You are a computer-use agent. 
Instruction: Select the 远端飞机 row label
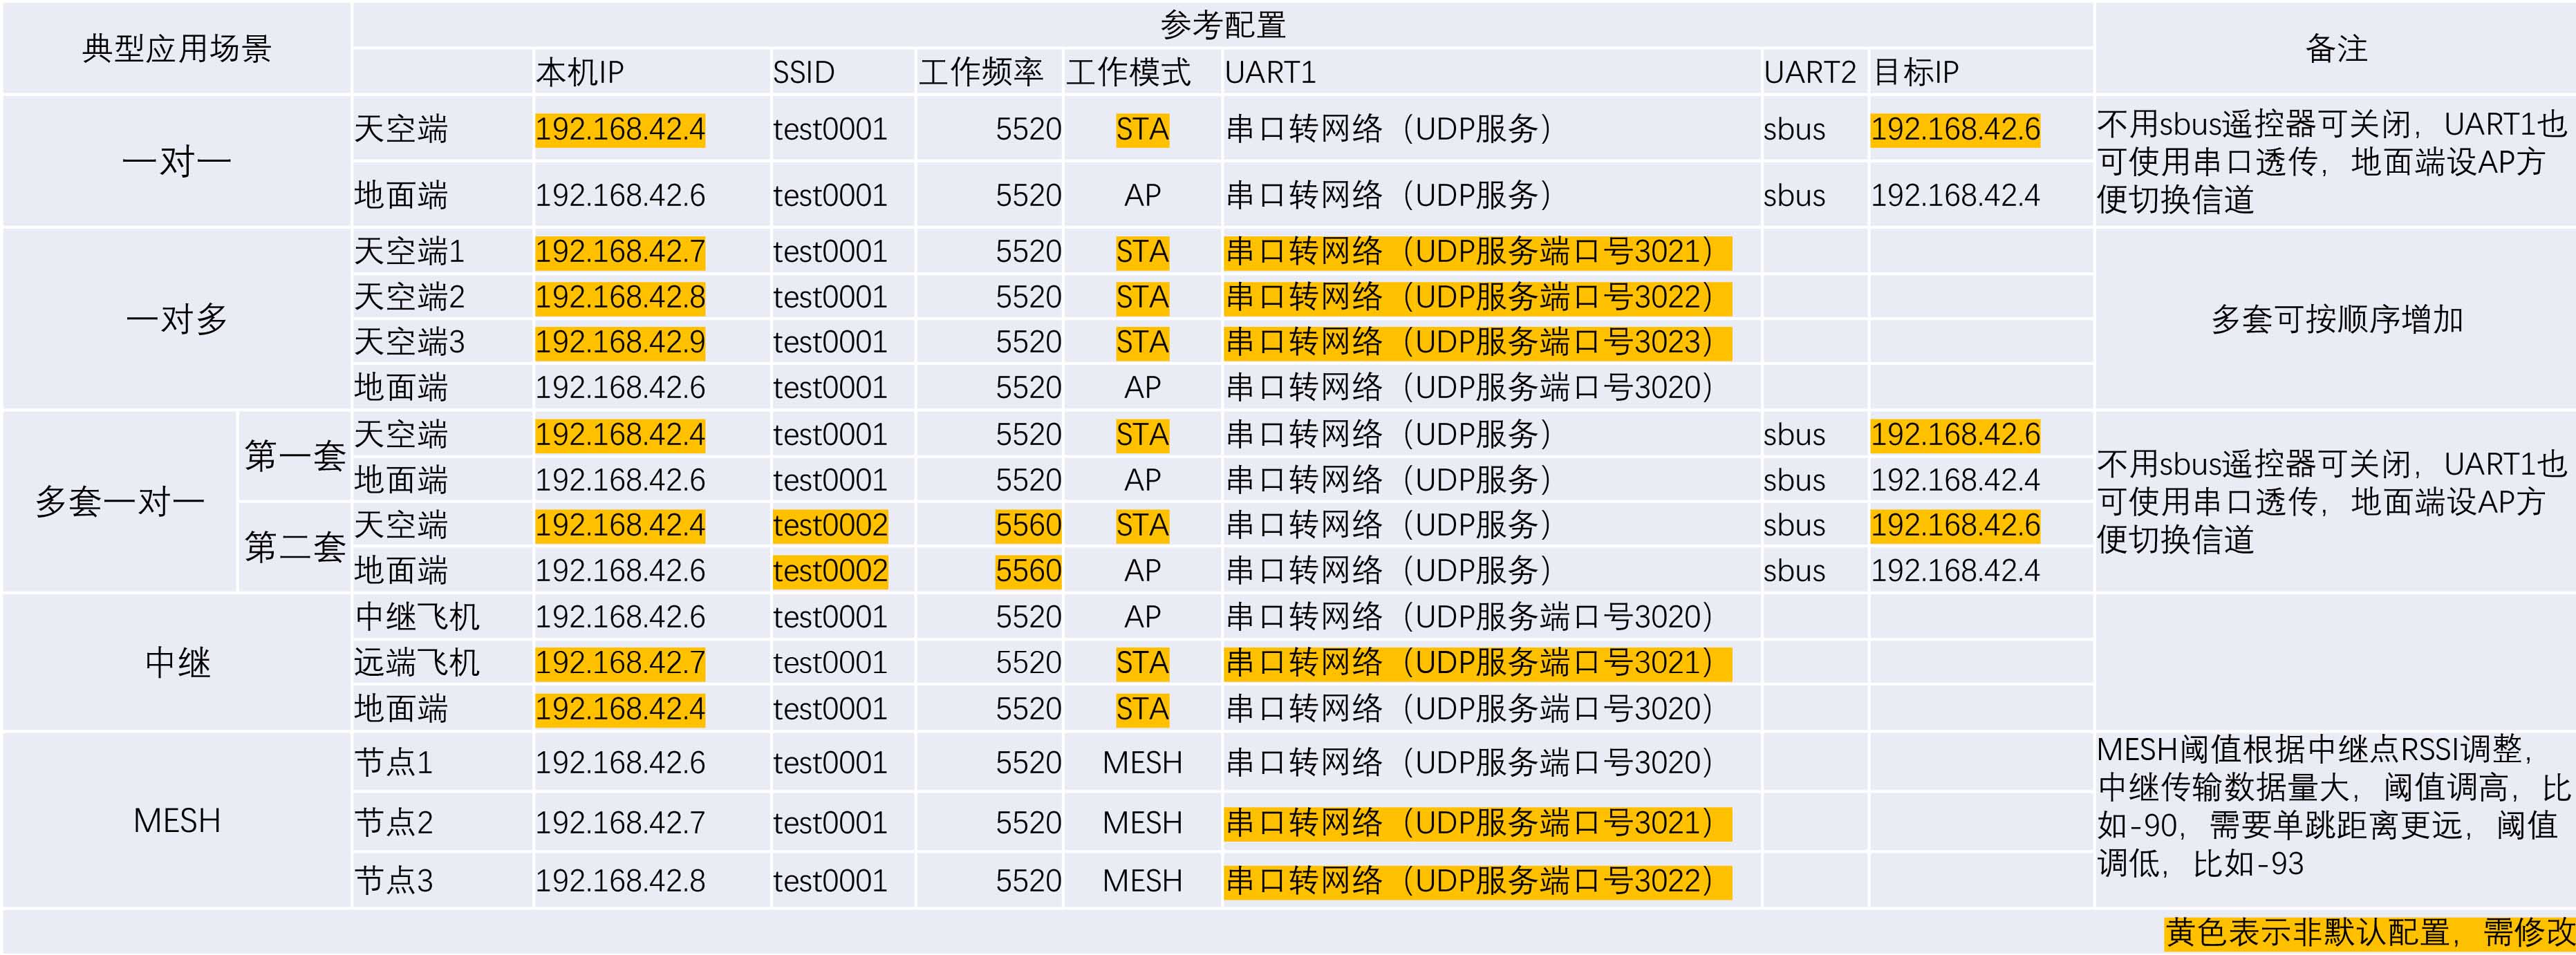(x=417, y=662)
